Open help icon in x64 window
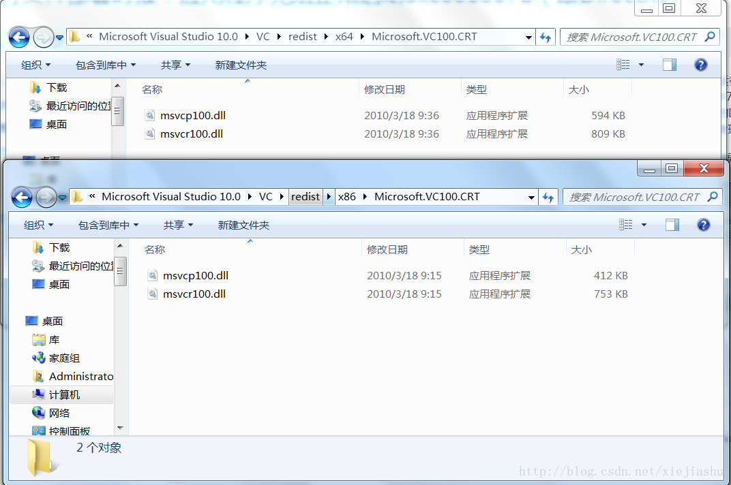 [700, 65]
